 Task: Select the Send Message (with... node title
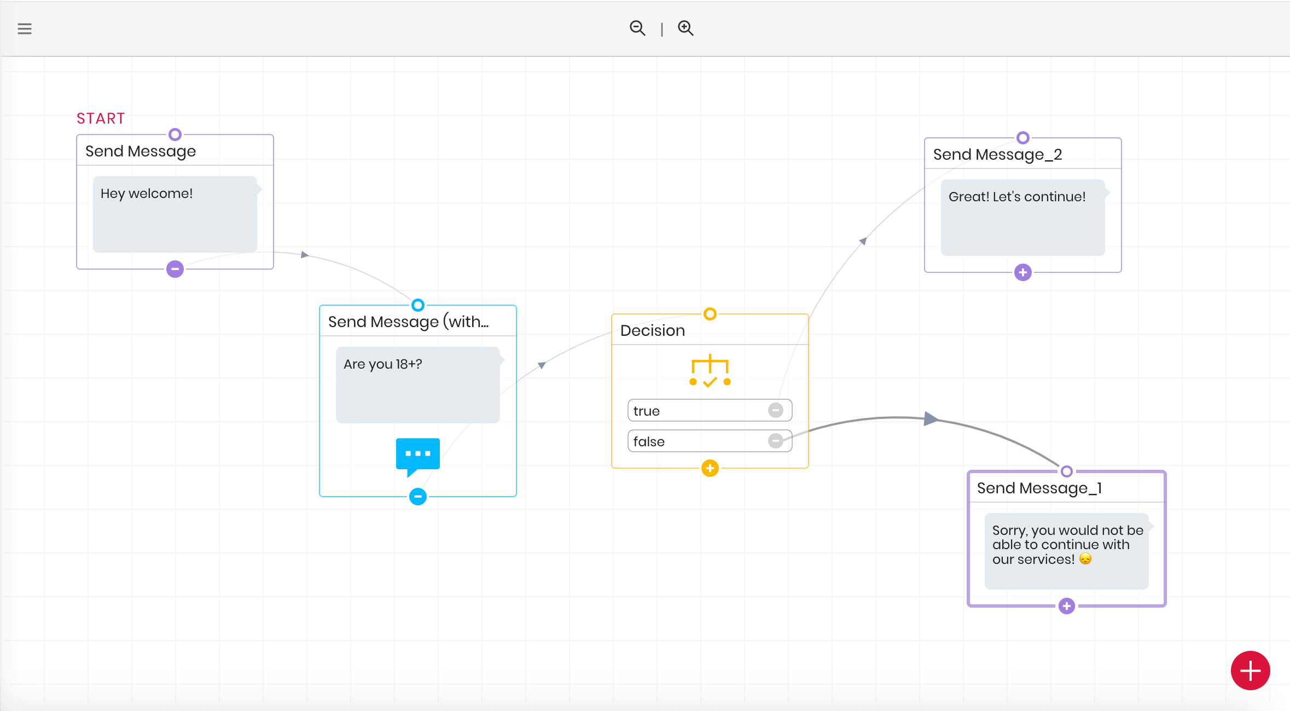pyautogui.click(x=409, y=322)
